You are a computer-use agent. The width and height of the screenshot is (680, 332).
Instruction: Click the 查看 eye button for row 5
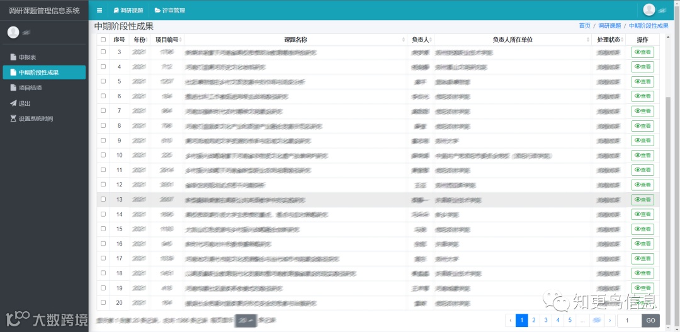click(643, 82)
